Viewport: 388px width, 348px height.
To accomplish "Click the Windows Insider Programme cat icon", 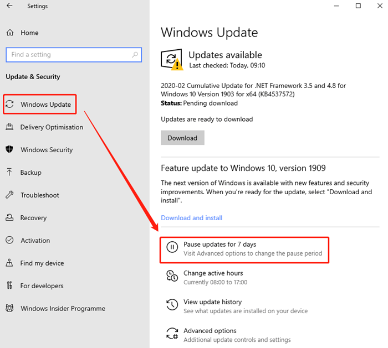I will click(9, 308).
